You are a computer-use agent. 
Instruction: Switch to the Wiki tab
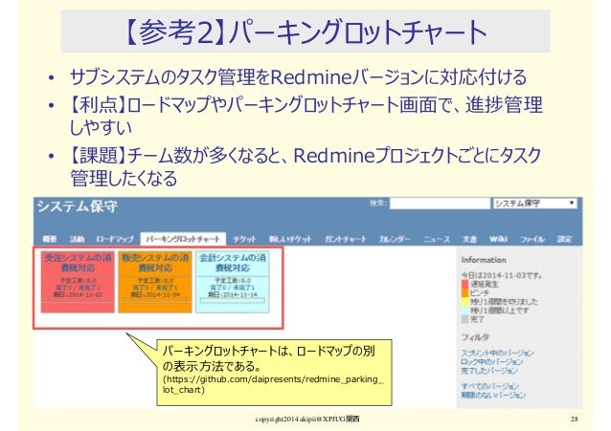[x=498, y=239]
